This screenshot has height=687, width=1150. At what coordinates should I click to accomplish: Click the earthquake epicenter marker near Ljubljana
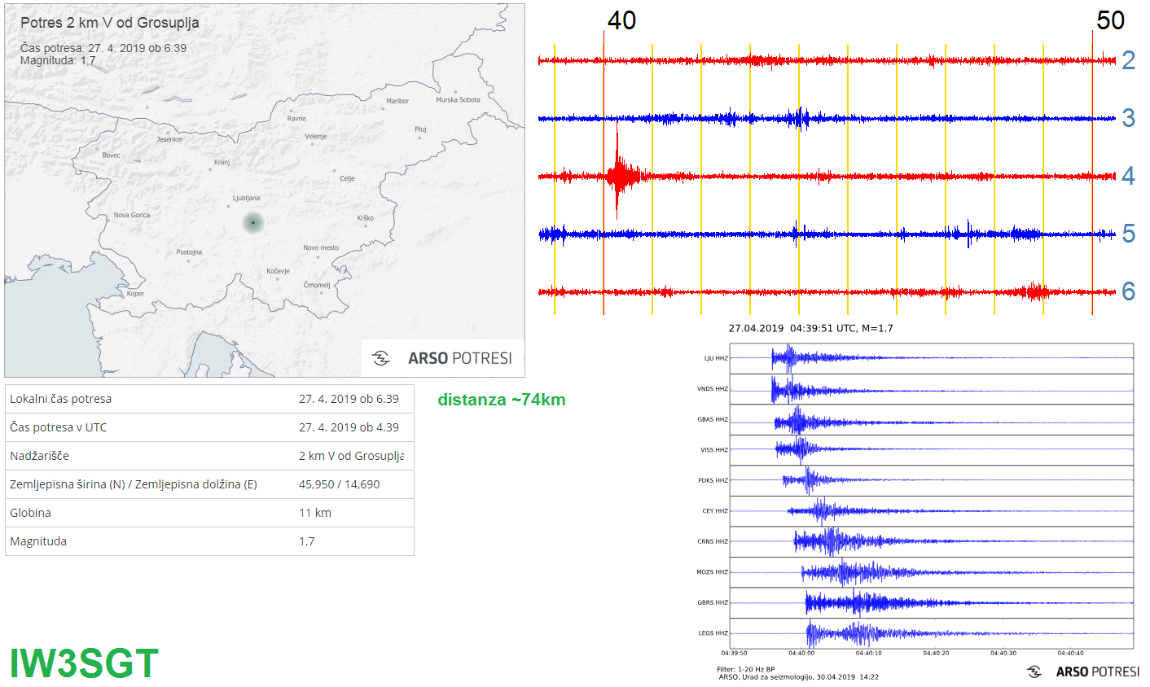253,222
